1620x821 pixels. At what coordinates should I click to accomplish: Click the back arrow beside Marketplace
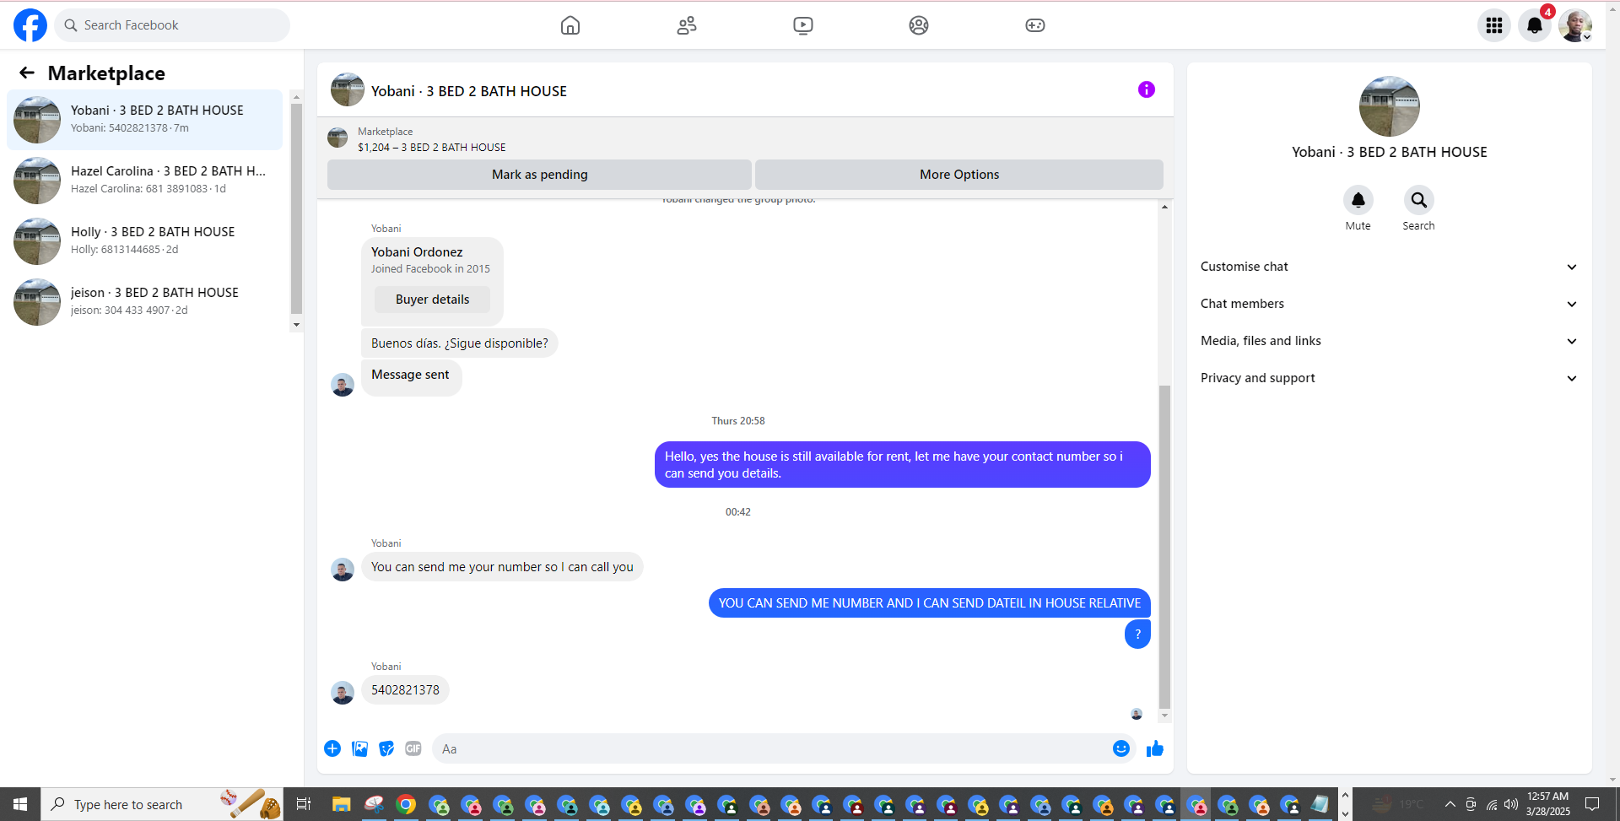pos(27,73)
